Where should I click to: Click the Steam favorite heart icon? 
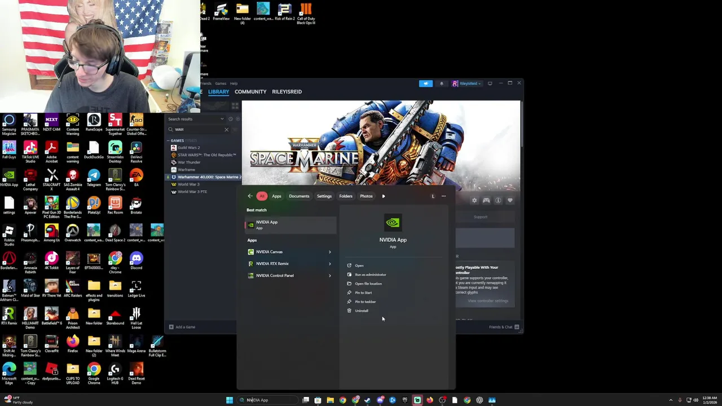[x=510, y=200]
